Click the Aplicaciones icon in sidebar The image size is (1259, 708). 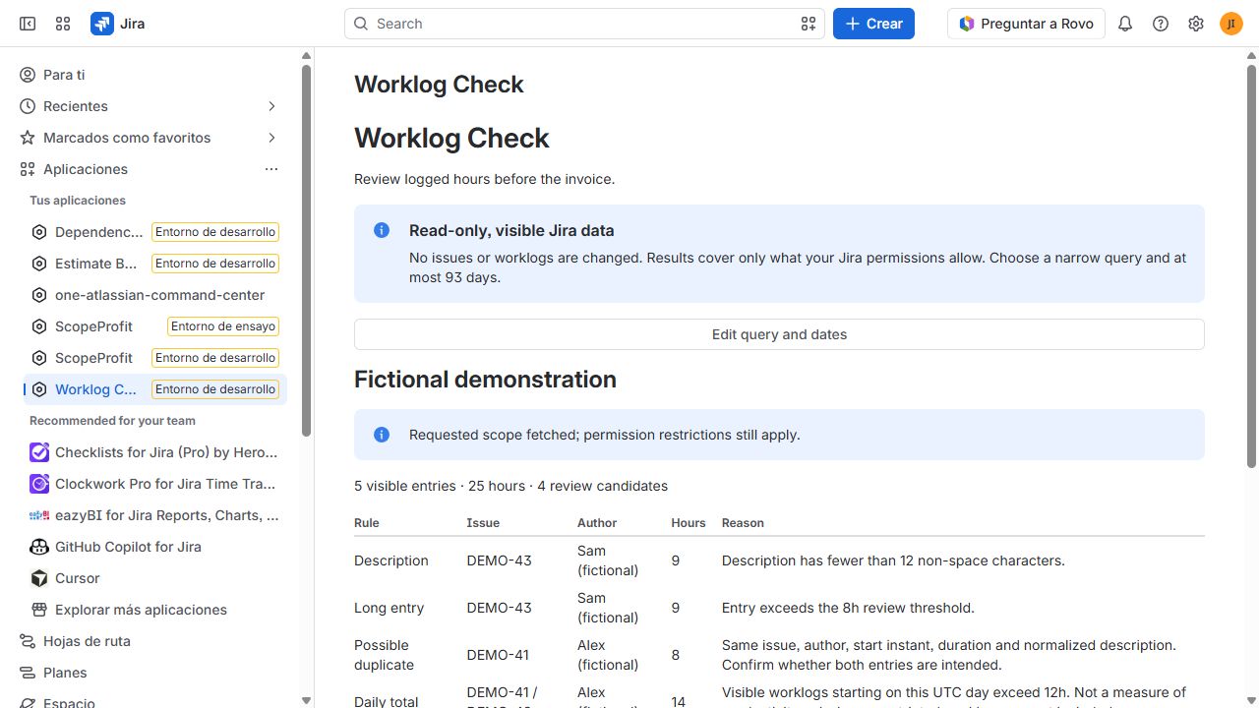(x=28, y=169)
